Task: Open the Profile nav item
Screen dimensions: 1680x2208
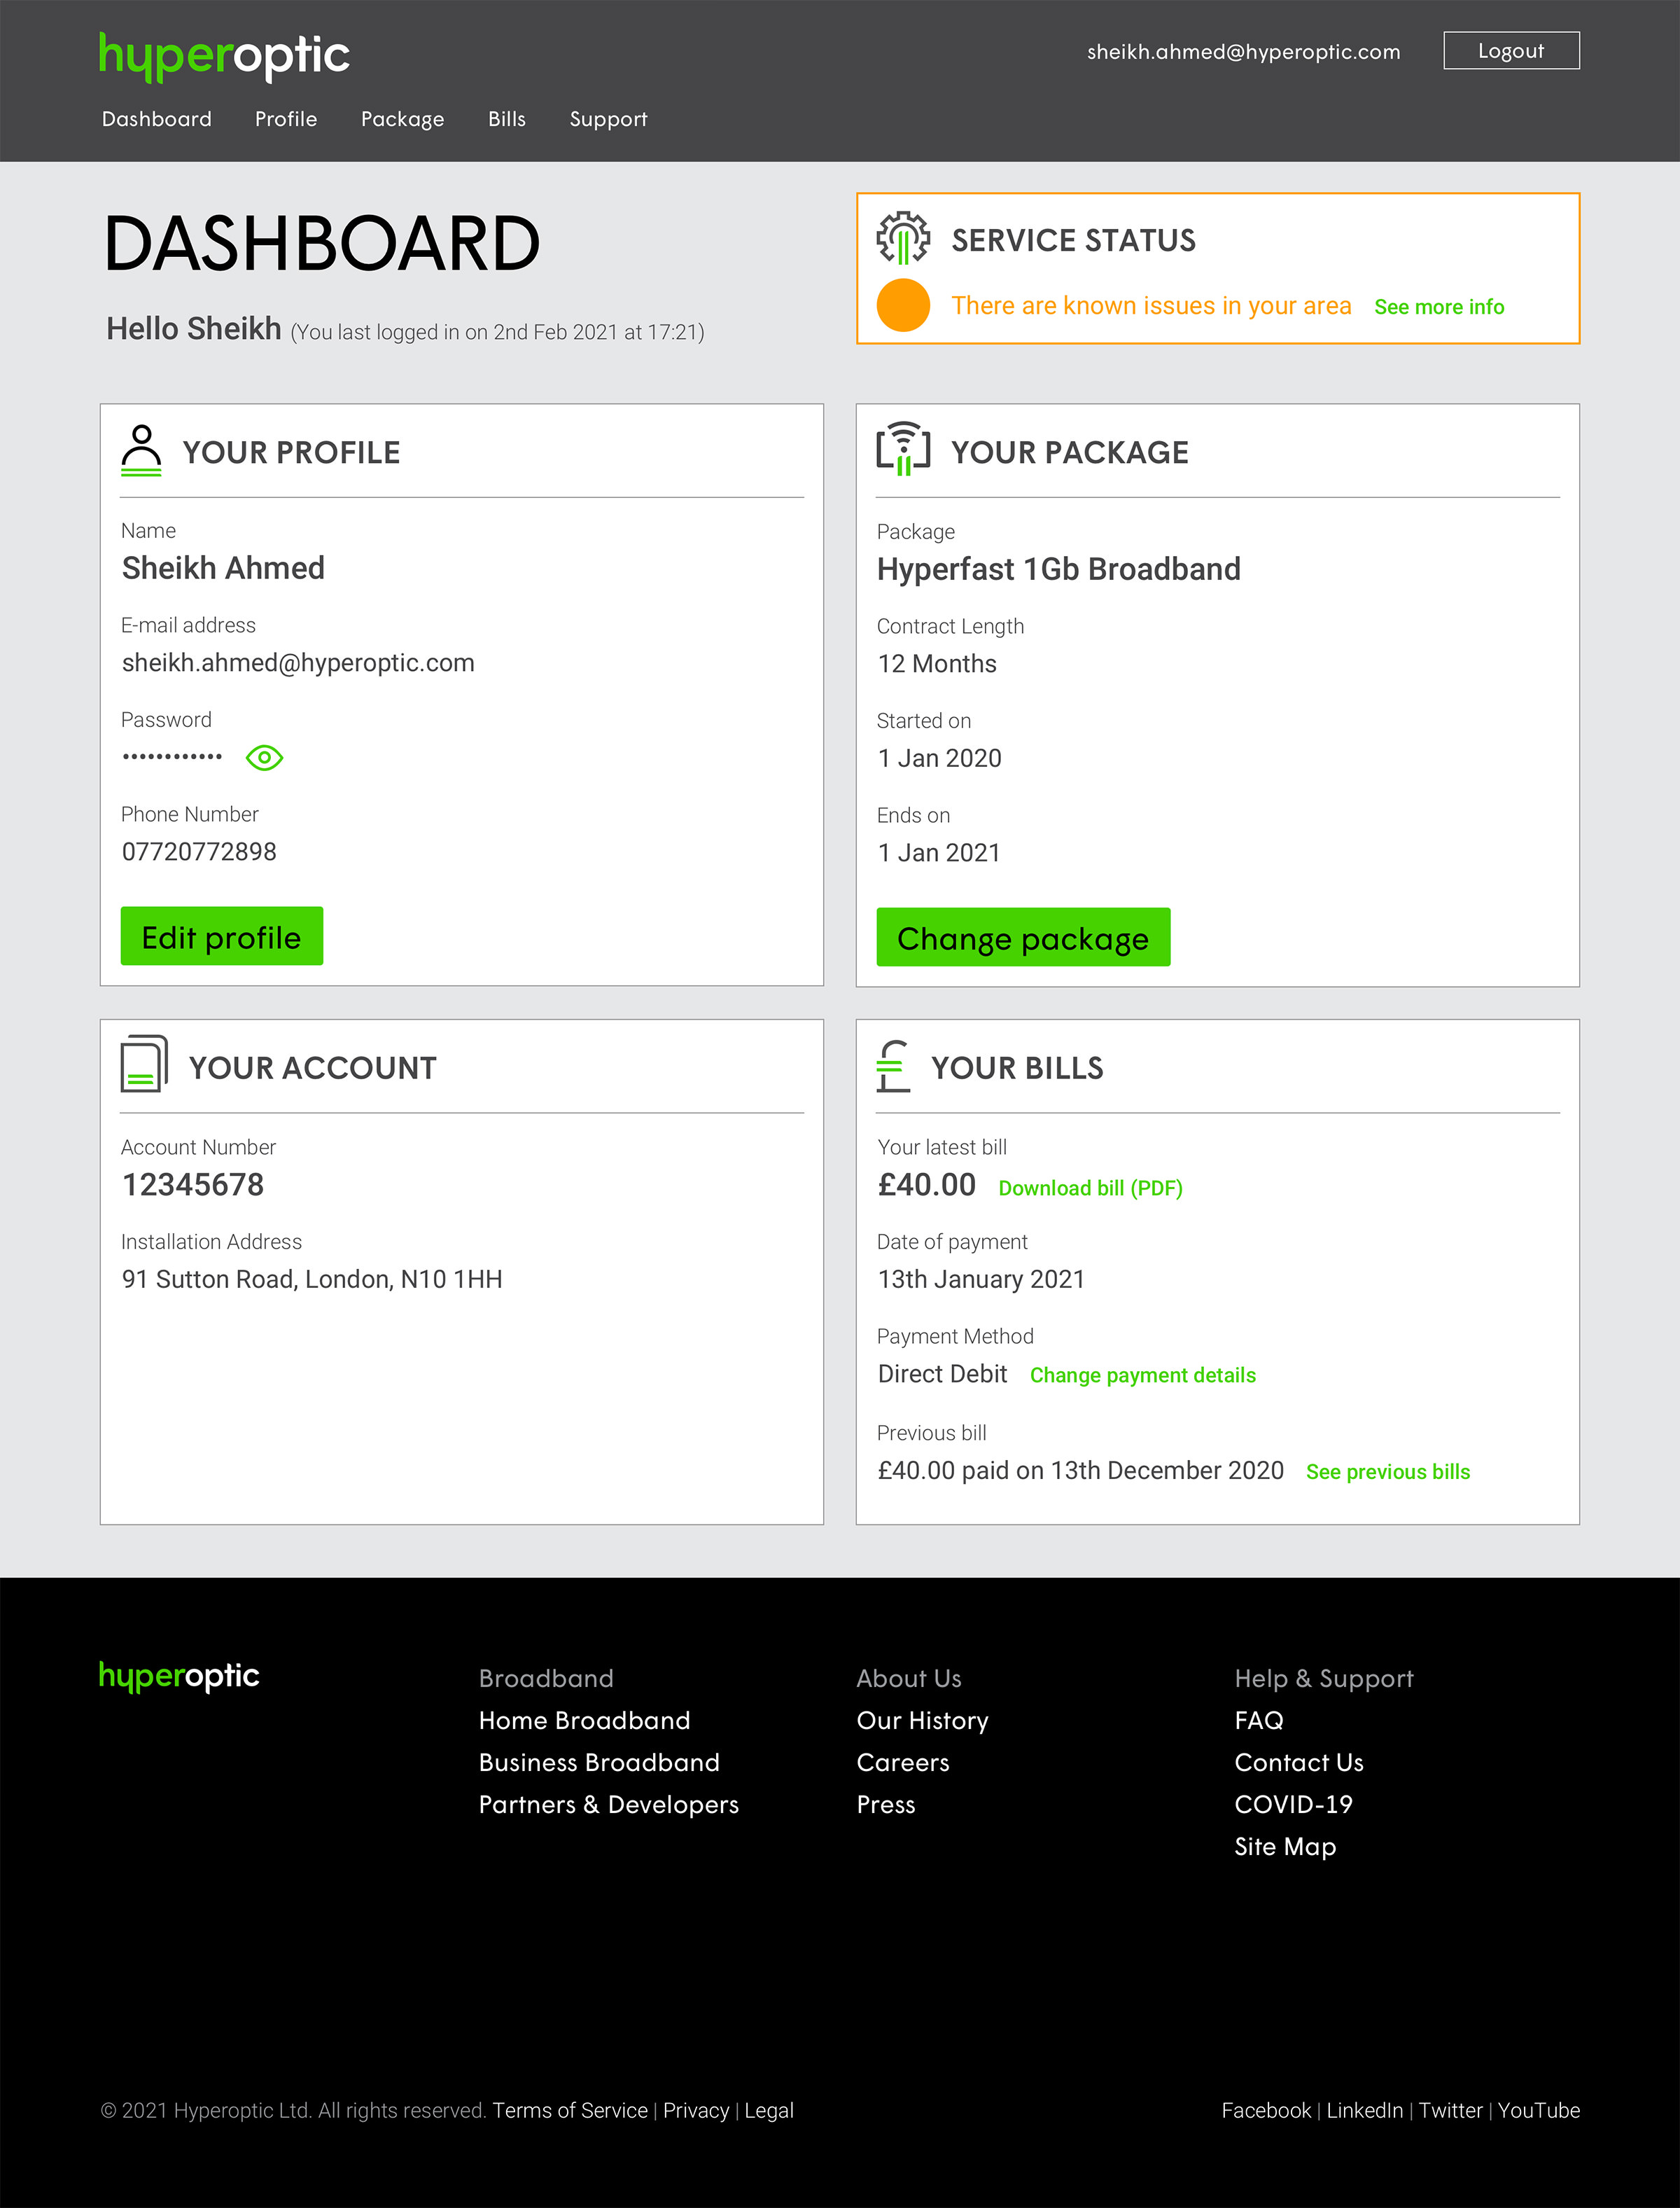Action: tap(286, 119)
